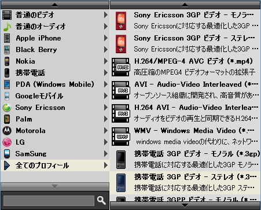Expand the 携帯電話 category submenu arrow
Screen dimensions: 261x210
click(106, 73)
